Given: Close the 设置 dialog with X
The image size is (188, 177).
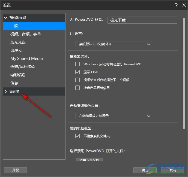Looking at the screenshot, I should point(184,5).
